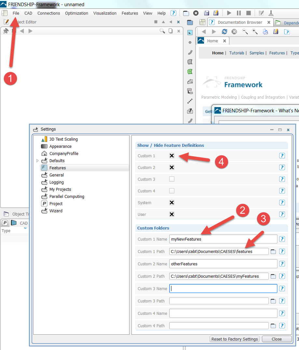Open the Tutorials link
Image resolution: width=299 pixels, height=350 pixels.
(237, 53)
